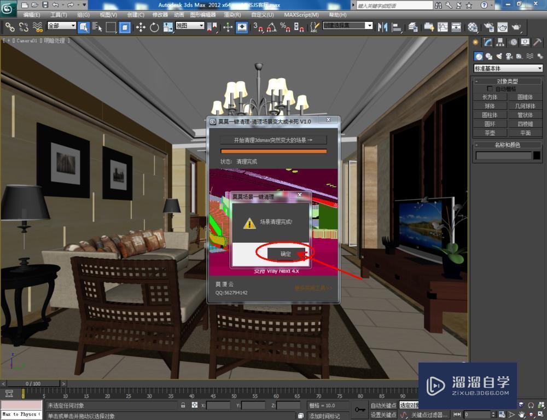Toggle the selection lock padlock icon
547x420 pixels.
pyautogui.click(x=183, y=405)
